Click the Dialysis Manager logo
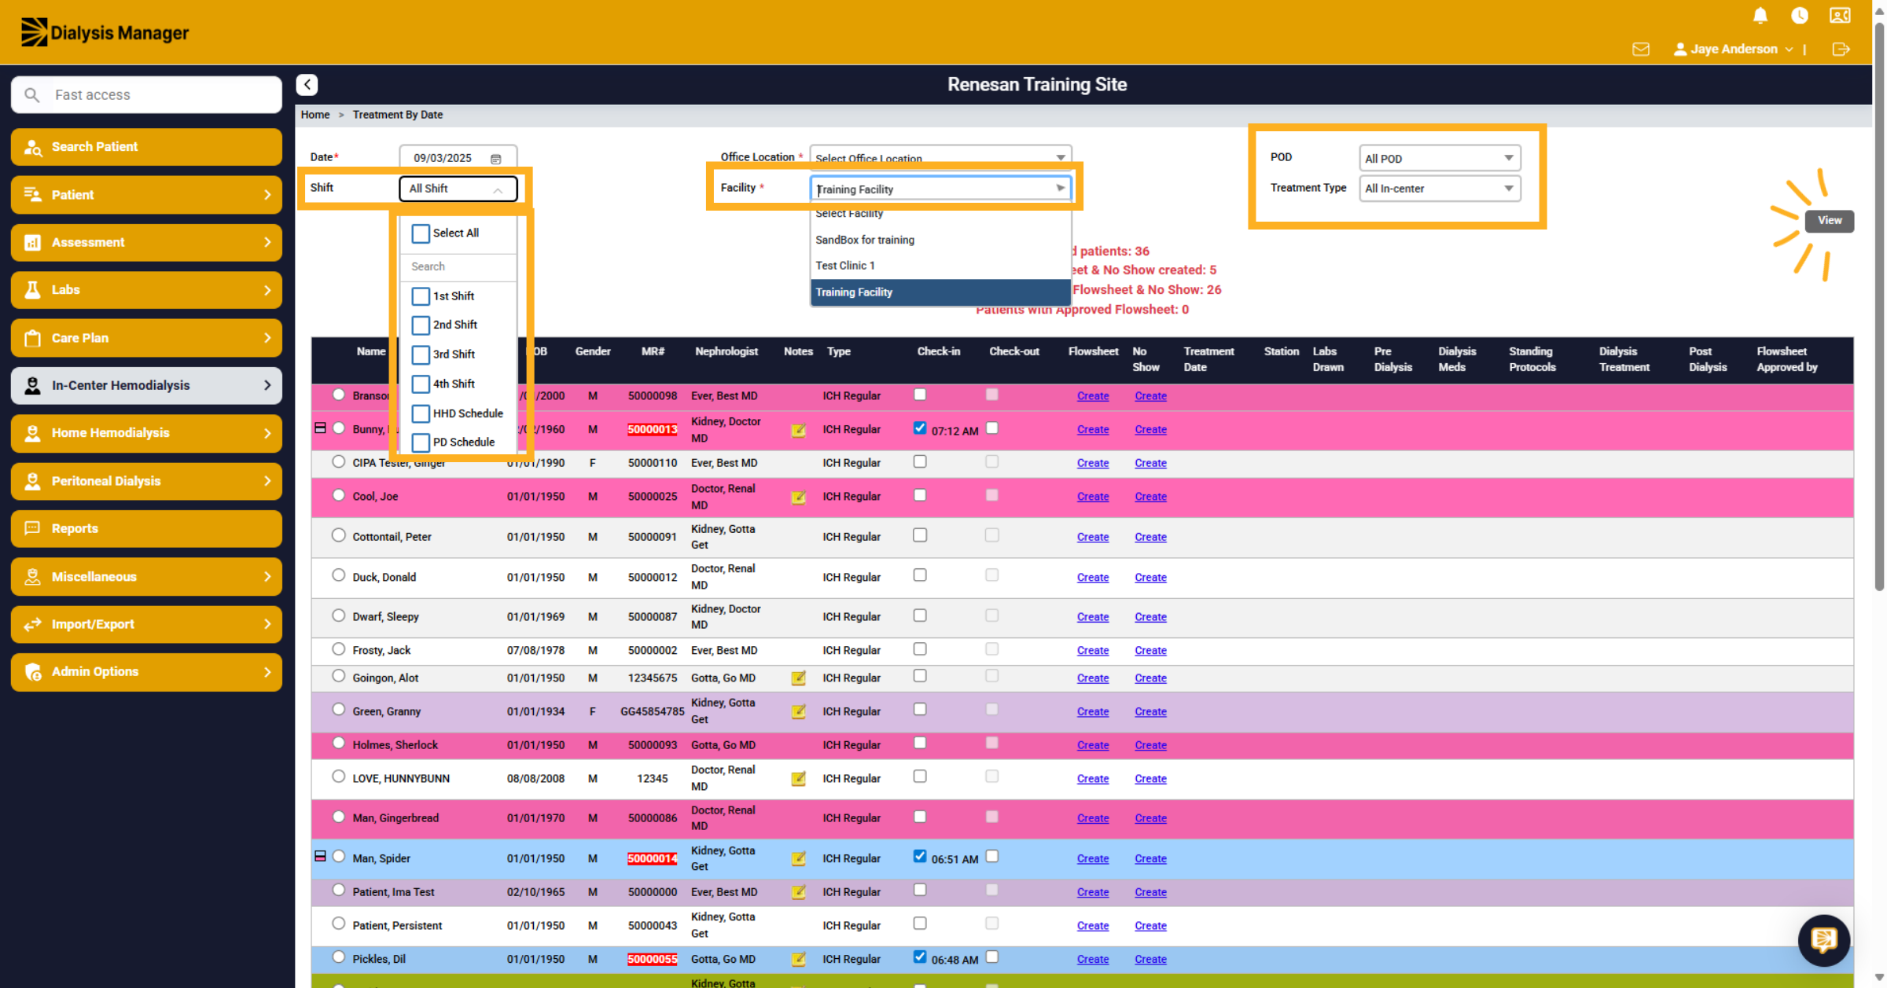Screen dimensions: 1887x988 [x=105, y=33]
